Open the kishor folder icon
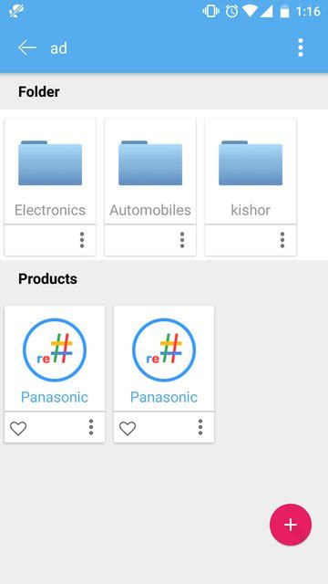 pyautogui.click(x=251, y=162)
